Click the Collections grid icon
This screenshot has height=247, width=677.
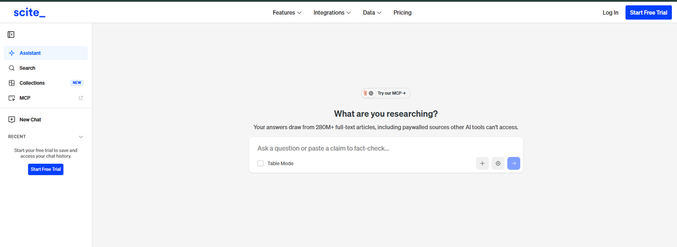point(11,83)
